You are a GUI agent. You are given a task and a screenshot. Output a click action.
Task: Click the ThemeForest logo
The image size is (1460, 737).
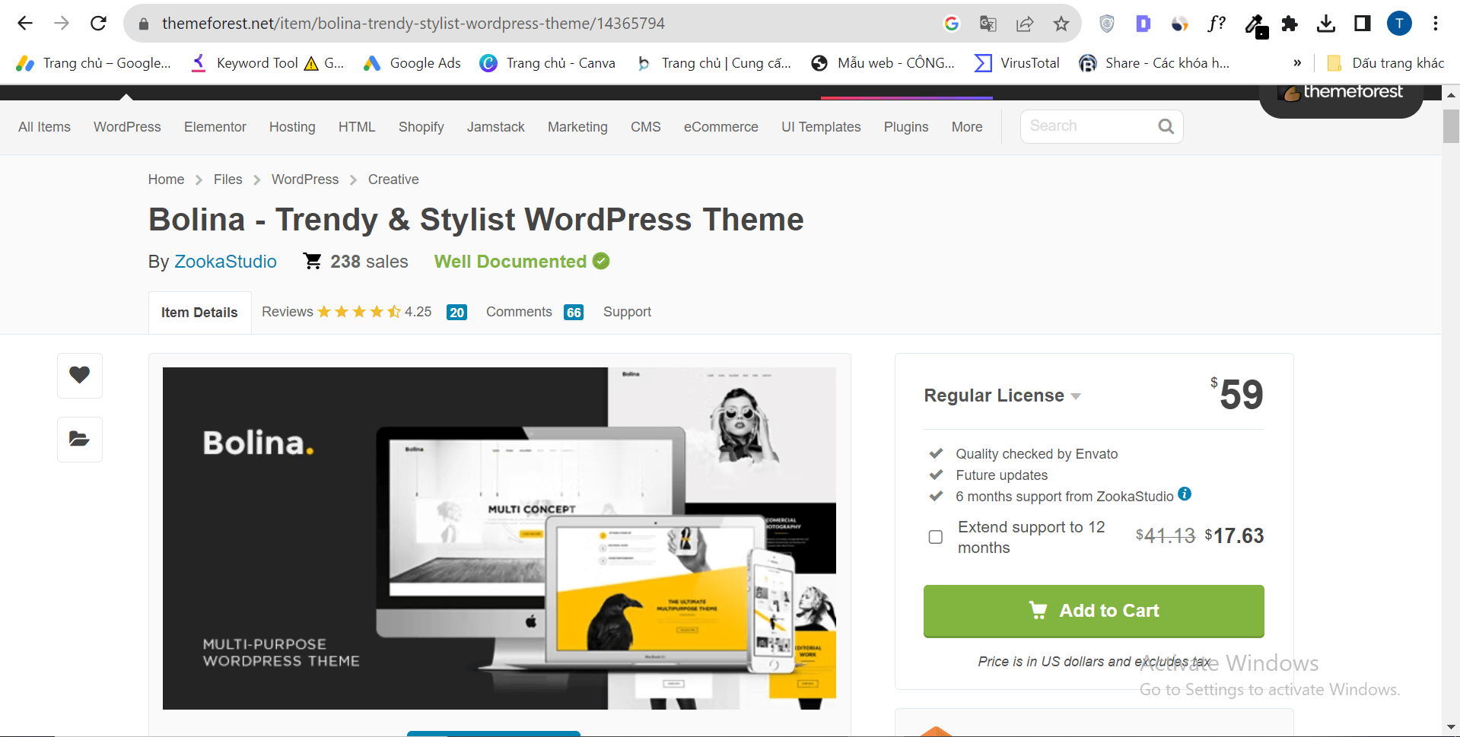click(x=1341, y=92)
